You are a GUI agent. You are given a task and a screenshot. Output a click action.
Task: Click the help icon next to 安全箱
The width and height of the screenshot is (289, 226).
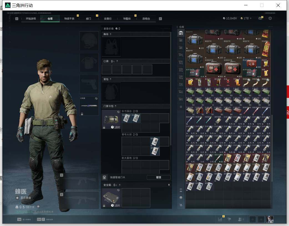(x=120, y=185)
